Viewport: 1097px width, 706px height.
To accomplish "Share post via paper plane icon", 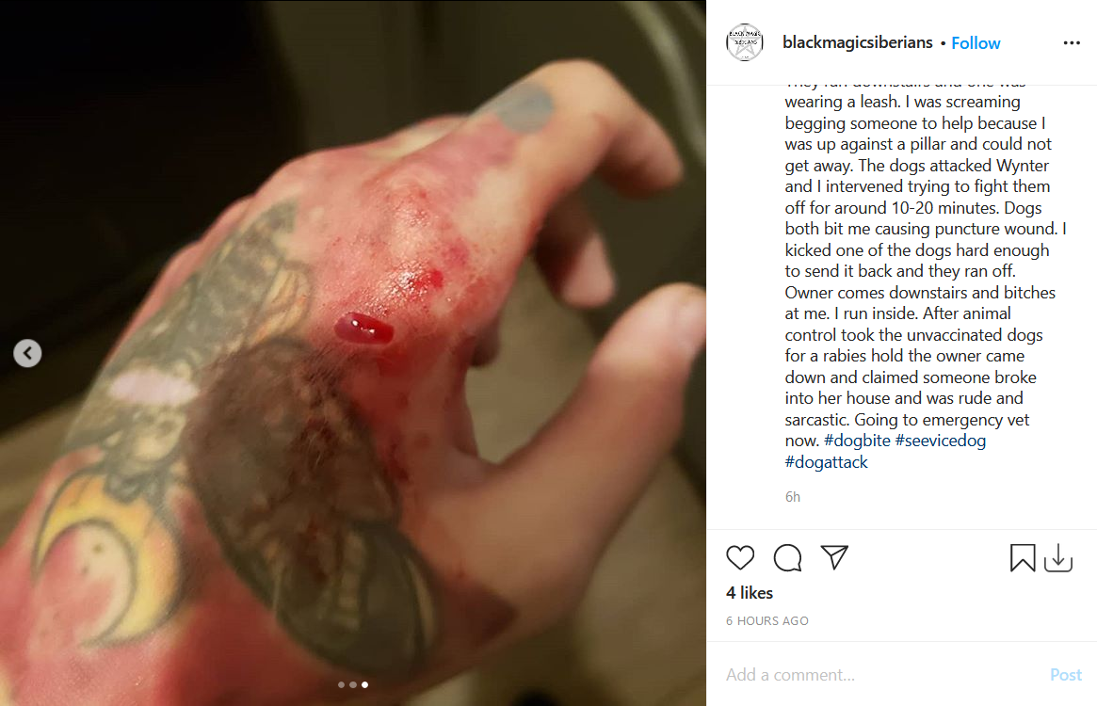I will [834, 557].
